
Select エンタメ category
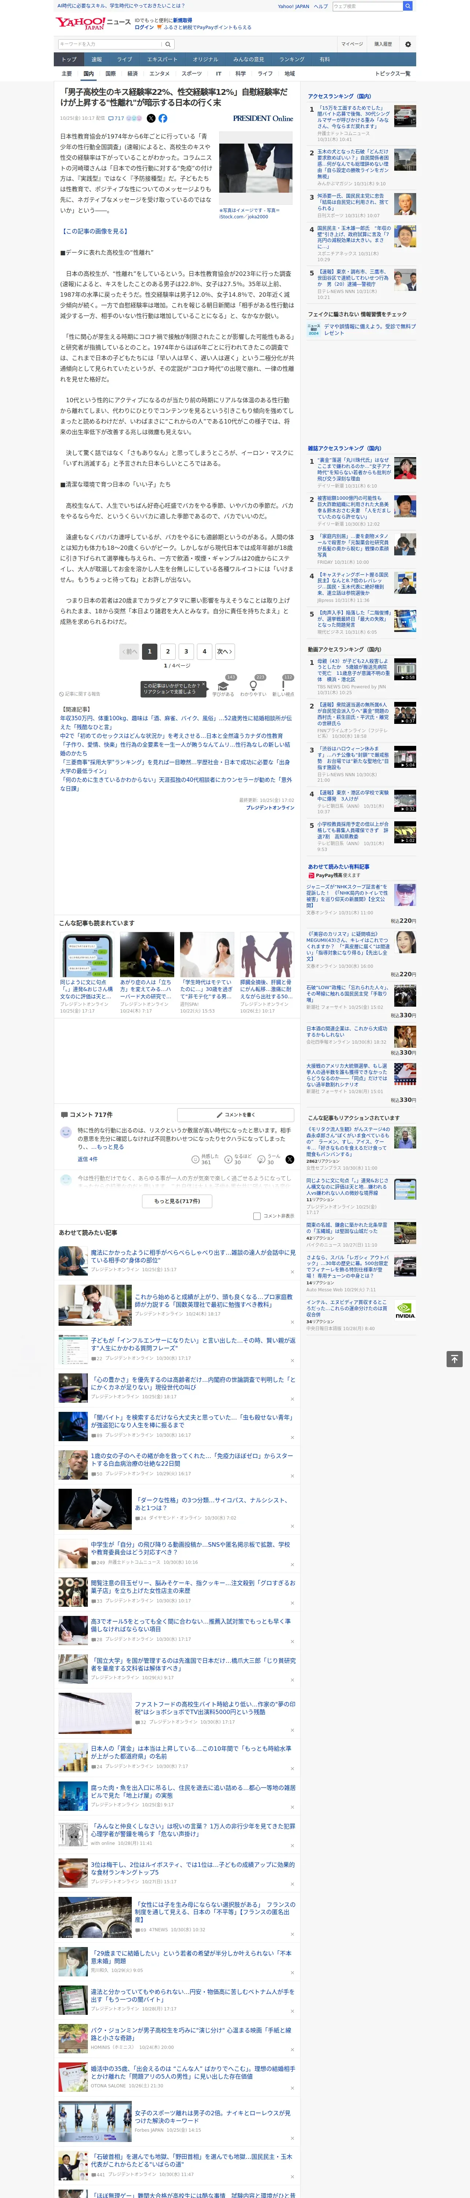click(x=160, y=73)
